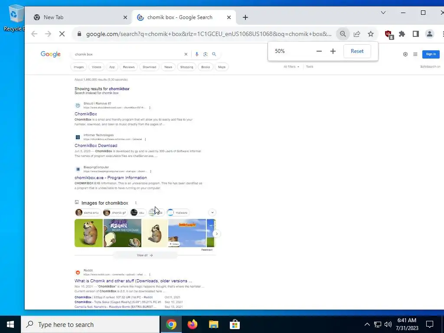Filter results by Download
Image resolution: width=444 pixels, height=333 pixels.
(x=150, y=67)
